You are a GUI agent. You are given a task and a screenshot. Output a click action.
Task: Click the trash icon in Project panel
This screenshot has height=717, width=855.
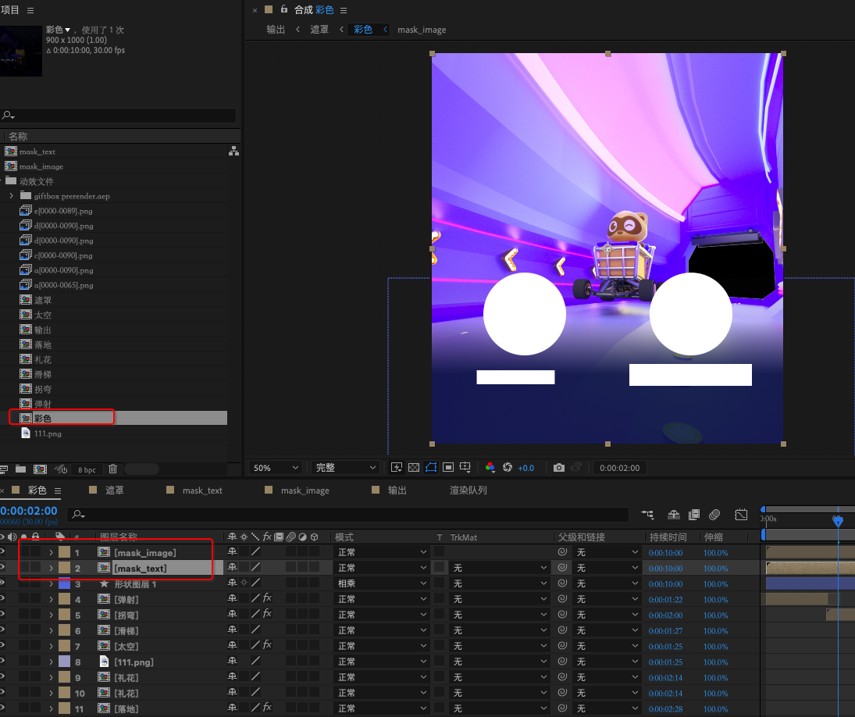coord(112,469)
